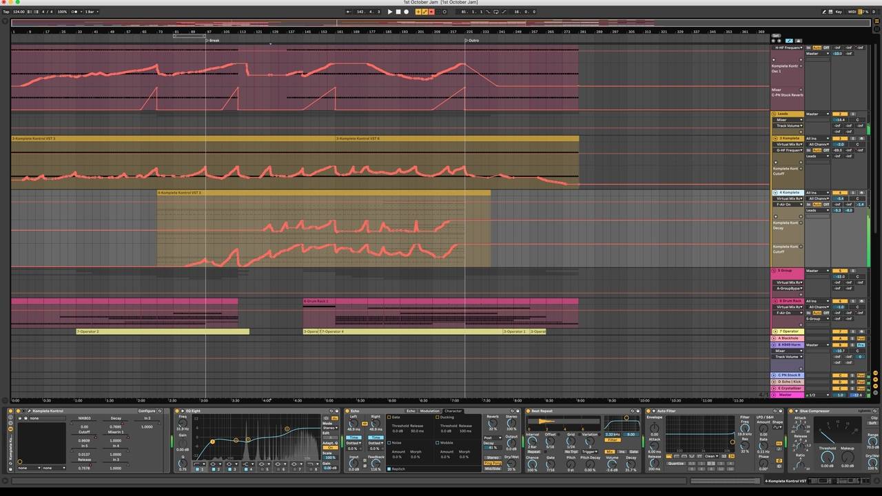Click the Decay slider in the Echo device

point(491,447)
